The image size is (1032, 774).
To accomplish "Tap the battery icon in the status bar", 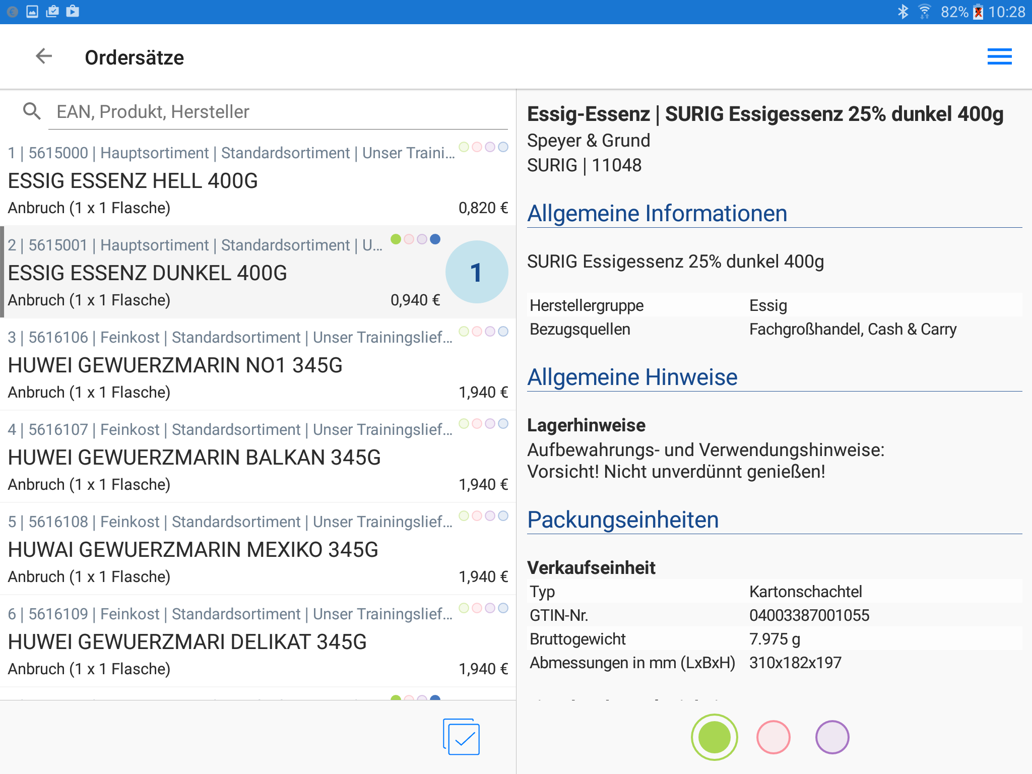I will pyautogui.click(x=978, y=12).
